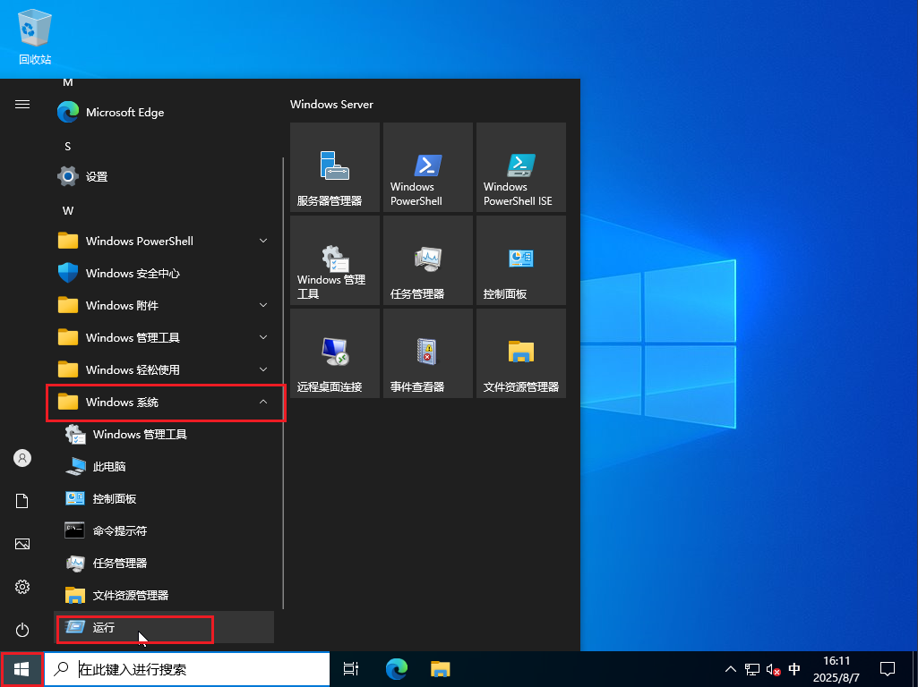The image size is (918, 687).
Task: Open Documents from Start sidebar
Action: (22, 501)
